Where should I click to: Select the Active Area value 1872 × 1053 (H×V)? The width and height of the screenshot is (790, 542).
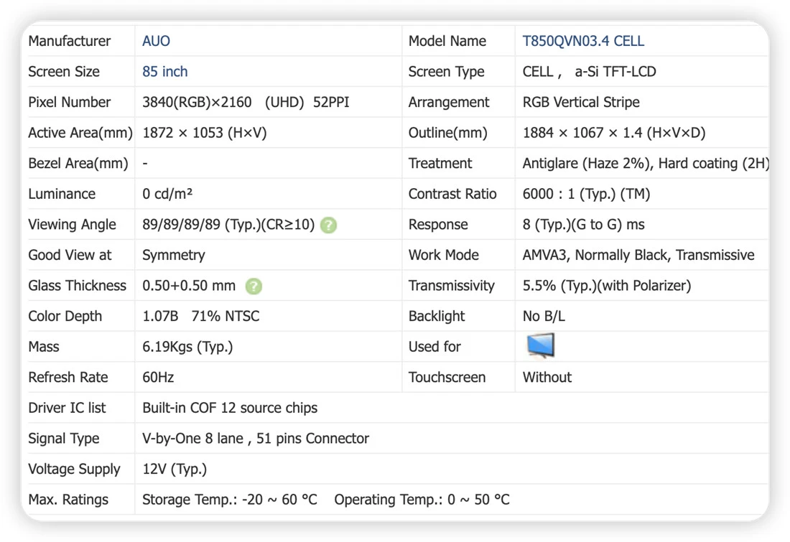click(x=204, y=133)
